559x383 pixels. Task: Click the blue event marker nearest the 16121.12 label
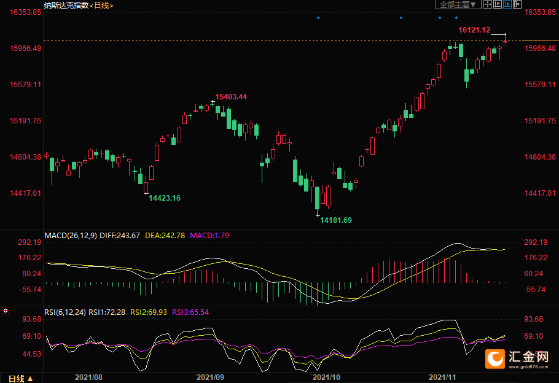pyautogui.click(x=456, y=18)
